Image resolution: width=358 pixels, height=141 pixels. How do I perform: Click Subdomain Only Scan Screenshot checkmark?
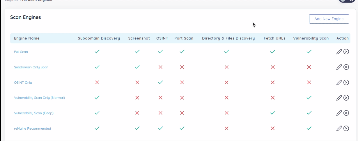coord(137,67)
